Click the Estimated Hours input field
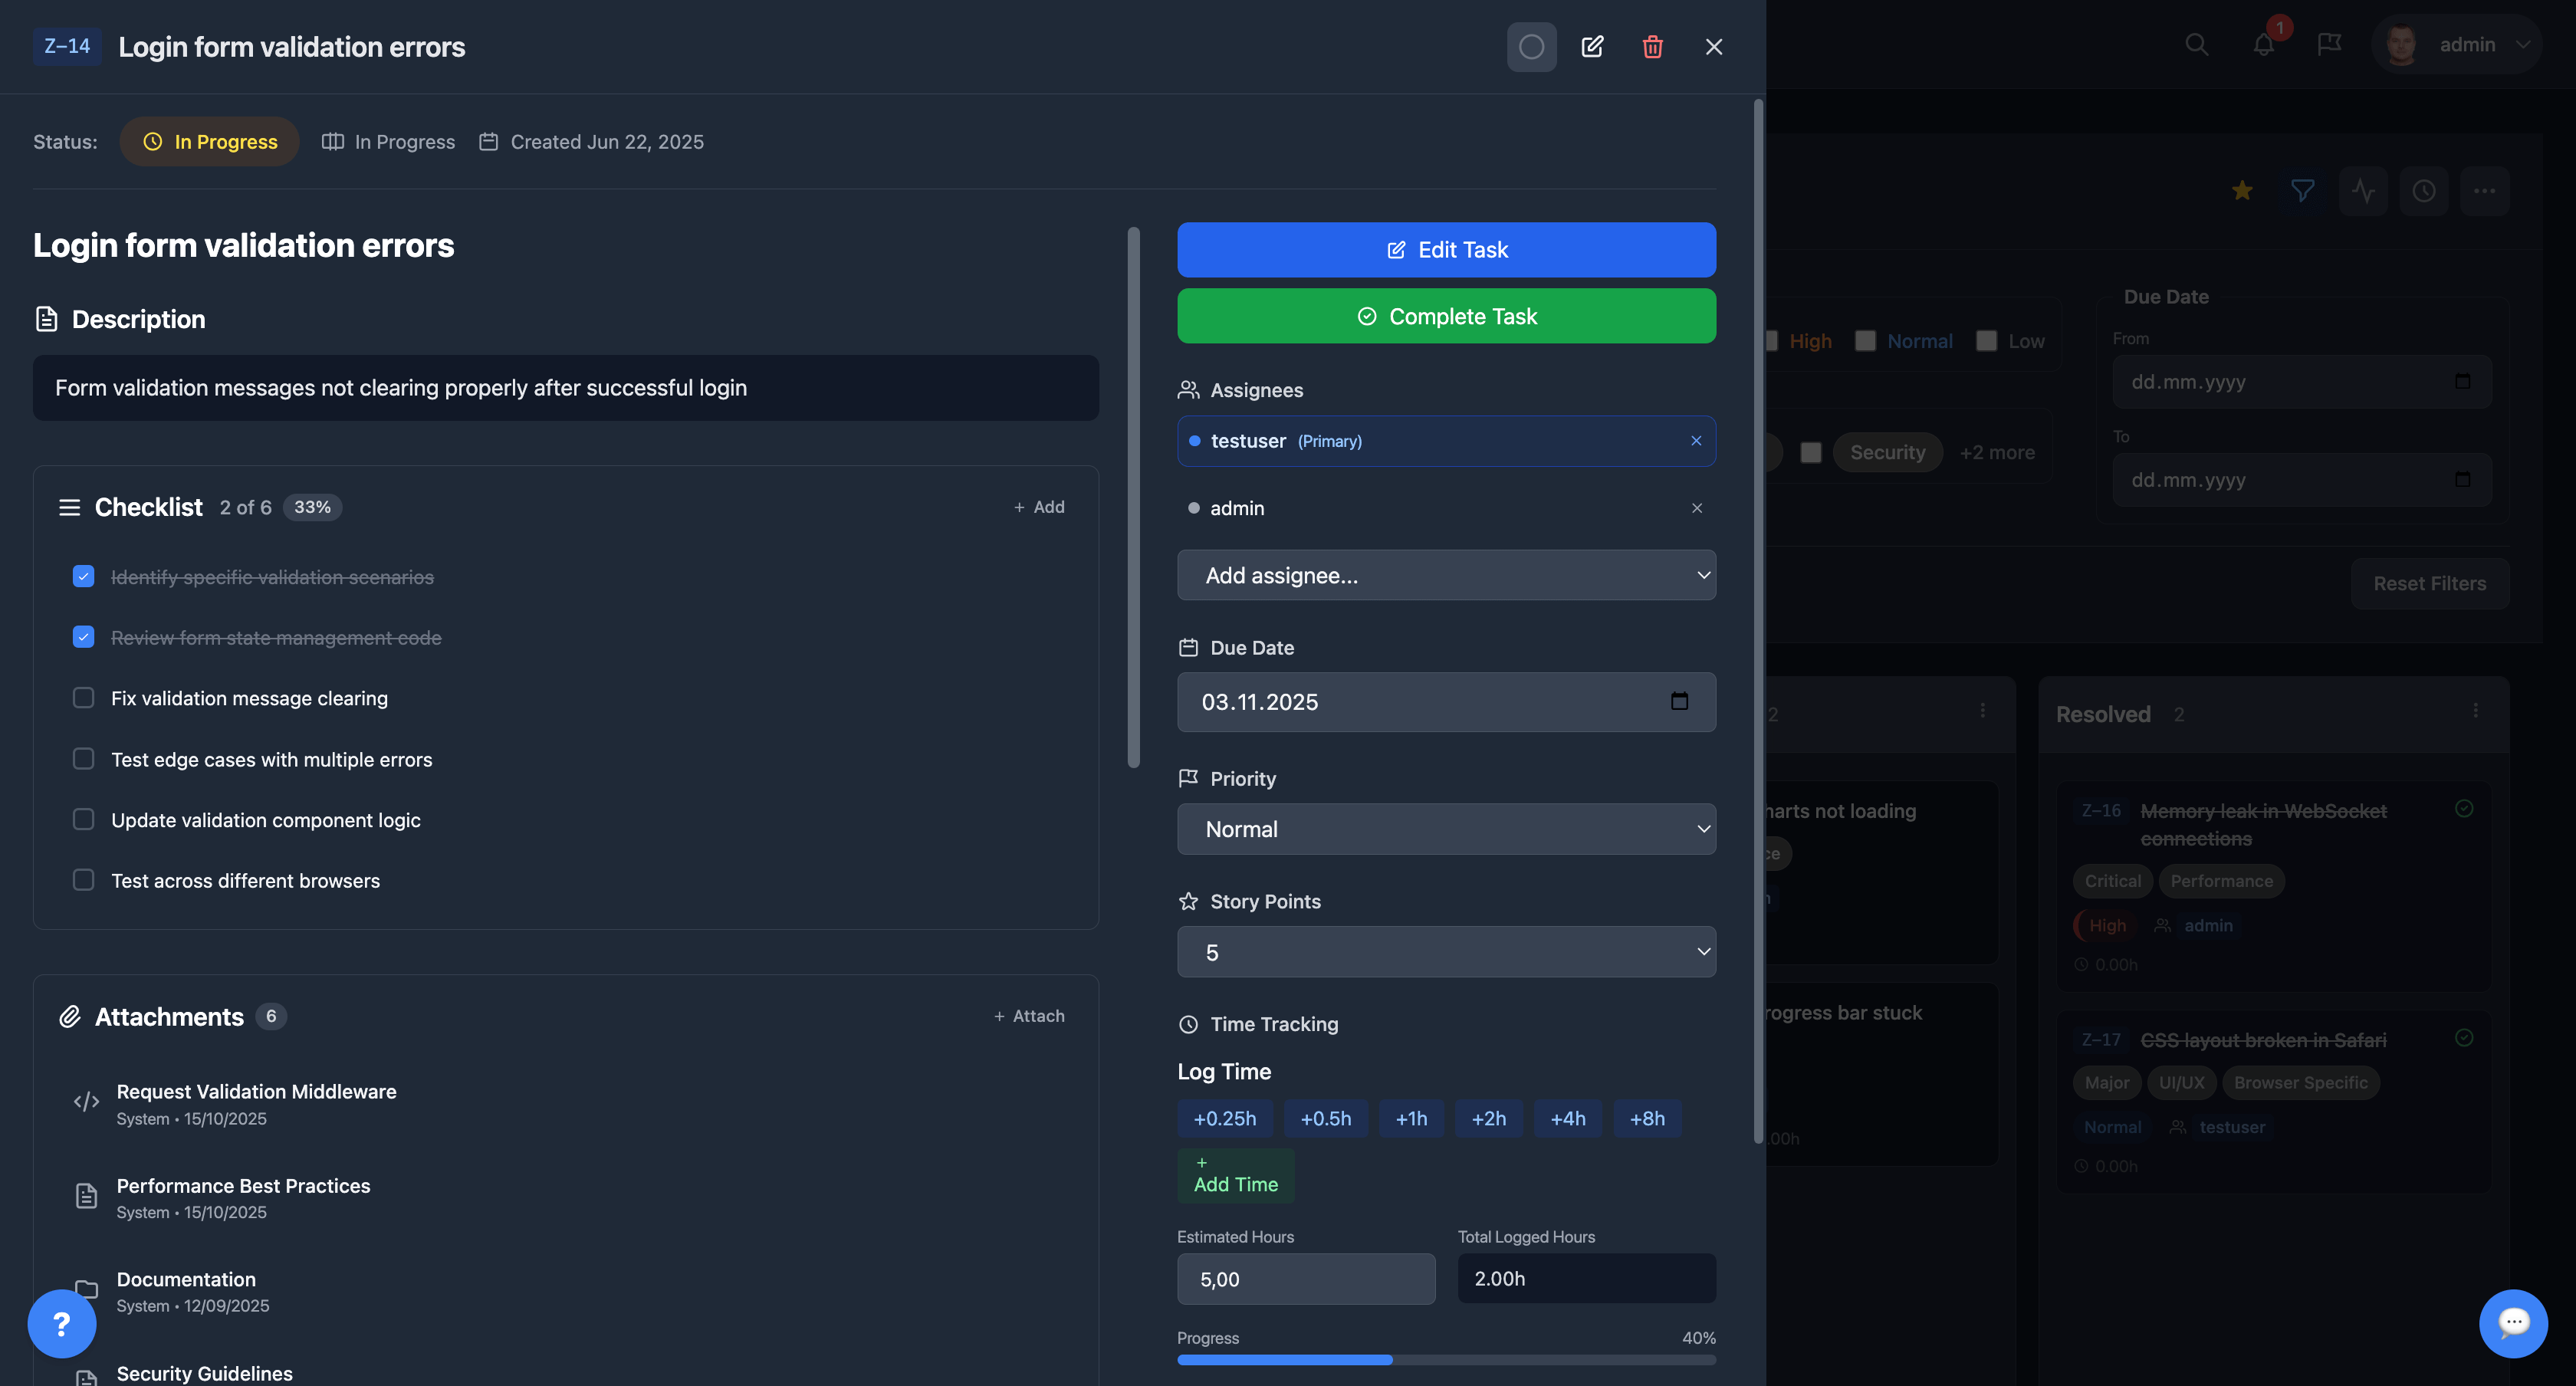The image size is (2576, 1386). pos(1305,1279)
